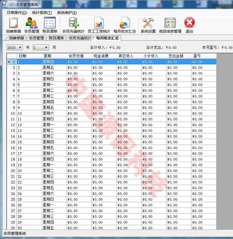The height and width of the screenshot is (239, 233).
Task: Open the 统计报表(T) menu
Action: [x=42, y=13]
